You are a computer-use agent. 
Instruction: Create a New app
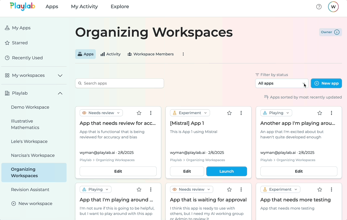[x=326, y=83]
